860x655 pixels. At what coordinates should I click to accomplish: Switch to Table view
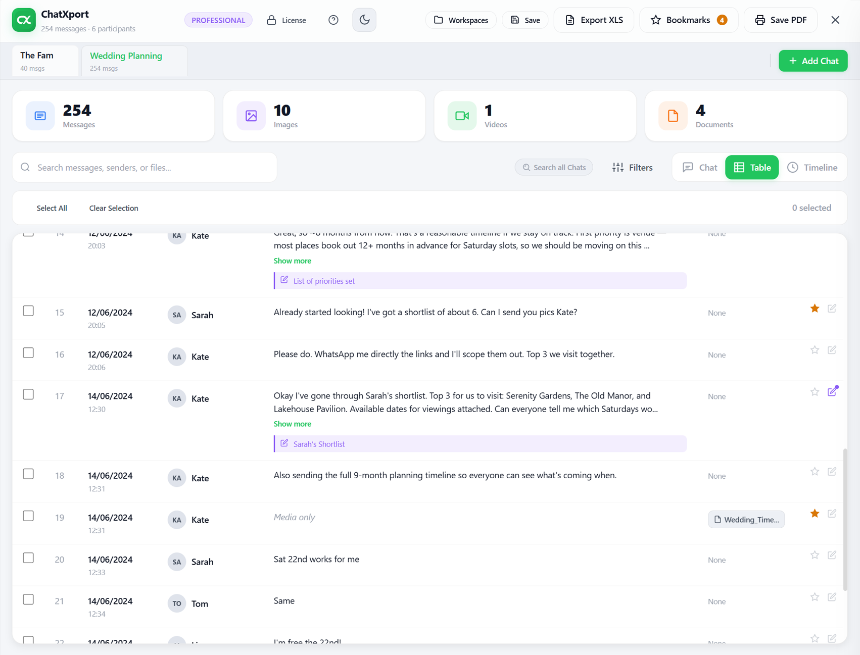pyautogui.click(x=752, y=167)
